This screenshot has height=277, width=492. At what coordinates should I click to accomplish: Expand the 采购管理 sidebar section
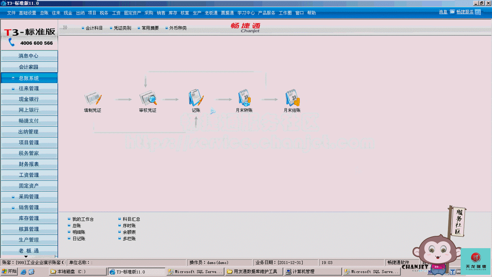pos(29,197)
